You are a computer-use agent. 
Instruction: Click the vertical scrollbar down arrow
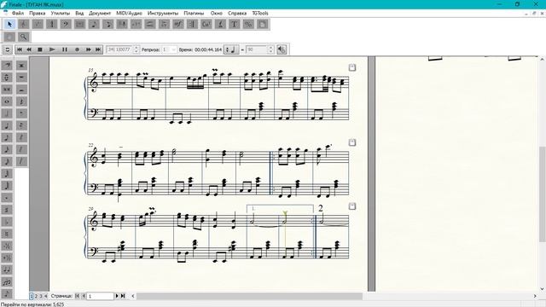point(543,288)
